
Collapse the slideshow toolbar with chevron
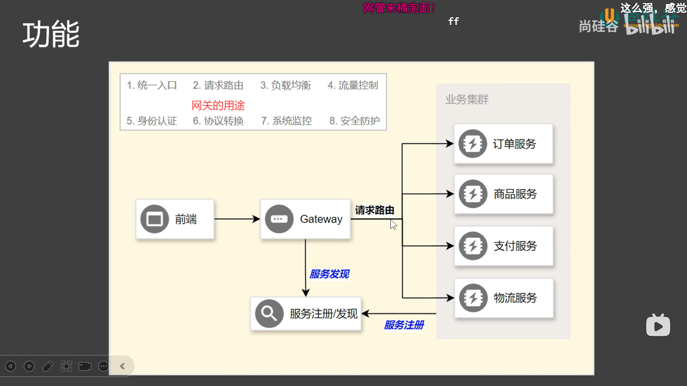122,366
